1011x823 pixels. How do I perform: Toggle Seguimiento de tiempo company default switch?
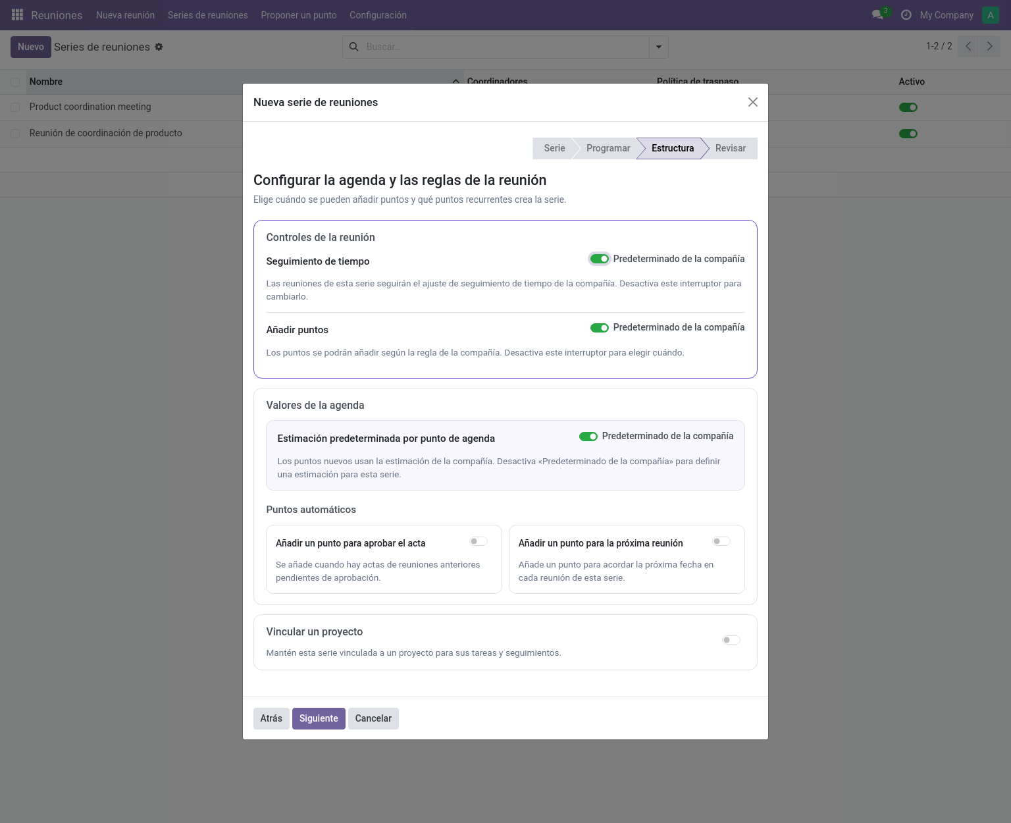[599, 259]
